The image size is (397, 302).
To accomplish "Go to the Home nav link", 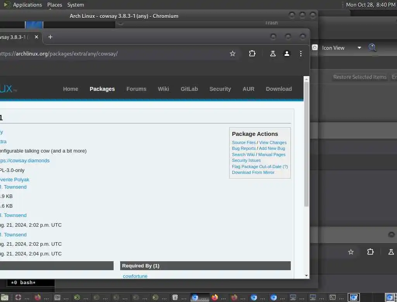I will coord(71,89).
